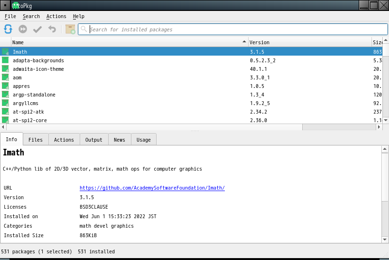
Task: Select the adwaita-icon-theme package row
Action: [x=191, y=69]
